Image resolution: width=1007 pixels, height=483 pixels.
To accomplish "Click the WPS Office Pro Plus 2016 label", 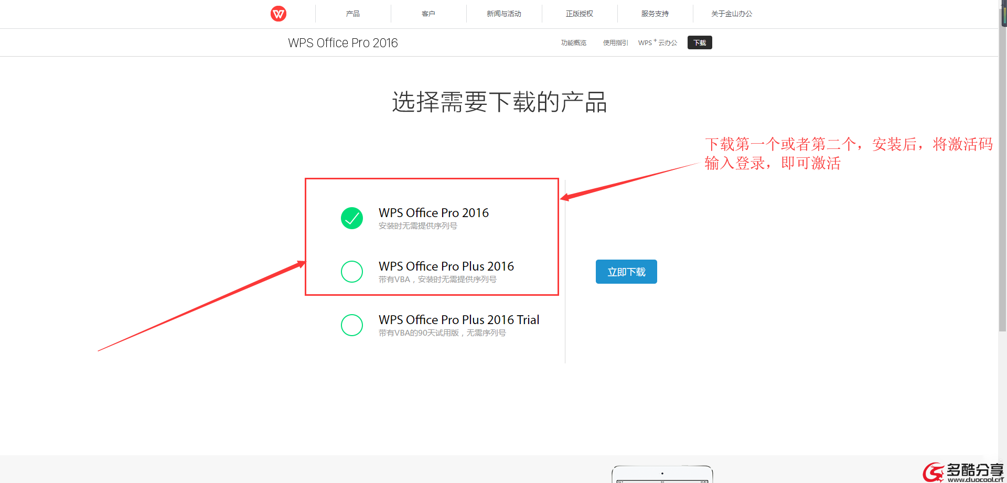I will [x=446, y=266].
